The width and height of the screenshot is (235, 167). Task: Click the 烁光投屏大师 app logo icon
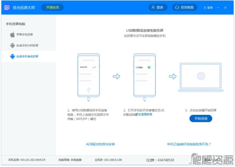click(x=7, y=7)
